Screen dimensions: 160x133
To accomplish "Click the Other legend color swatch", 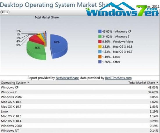I will coord(100,62).
